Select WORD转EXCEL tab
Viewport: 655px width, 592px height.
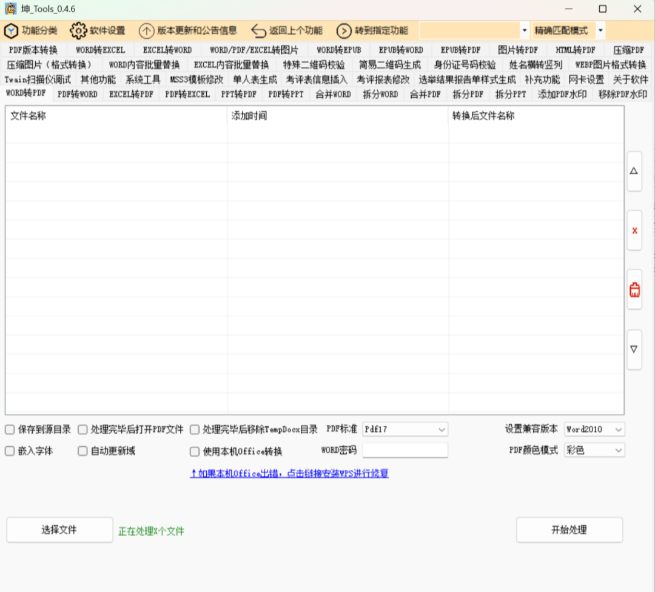[100, 50]
